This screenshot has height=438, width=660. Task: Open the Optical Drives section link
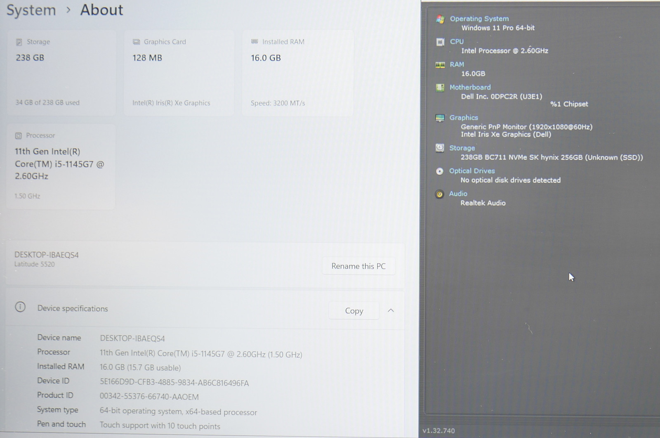pos(472,171)
